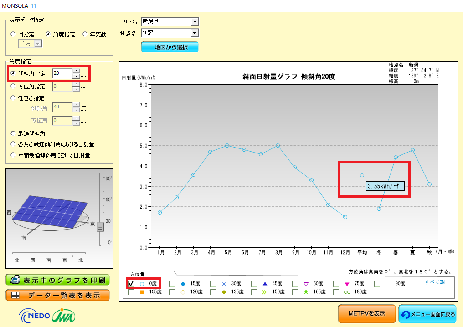This screenshot has width=463, height=327.
Task: Decrease 傾斜角指定 value with down spinner
Action: tap(76, 76)
